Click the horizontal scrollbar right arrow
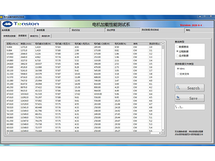The height and width of the screenshot is (161, 215). (160, 133)
